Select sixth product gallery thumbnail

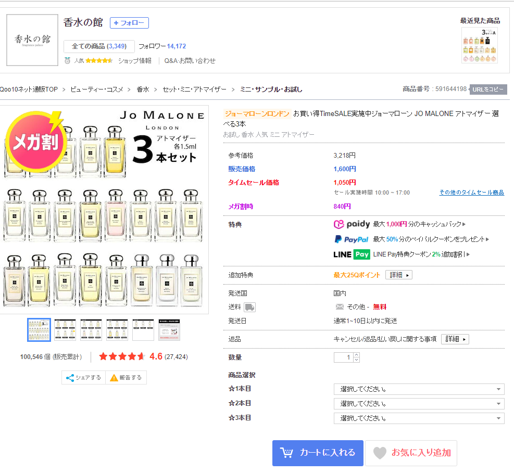click(169, 330)
